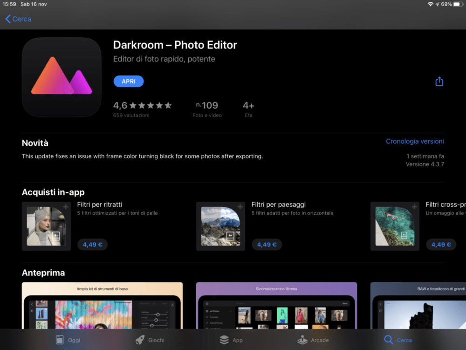
Task: Tap the '1 settimana fa' text
Action: [x=425, y=156]
